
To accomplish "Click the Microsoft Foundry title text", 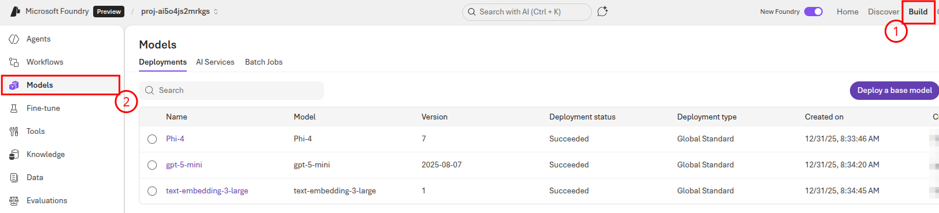I will pyautogui.click(x=57, y=11).
